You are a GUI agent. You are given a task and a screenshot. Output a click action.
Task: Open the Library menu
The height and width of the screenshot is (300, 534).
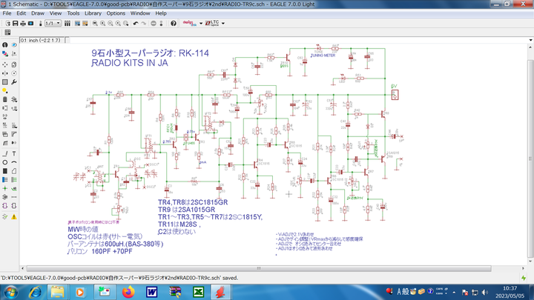[93, 13]
